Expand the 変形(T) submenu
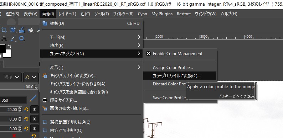The height and width of the screenshot is (138, 283). (92, 67)
